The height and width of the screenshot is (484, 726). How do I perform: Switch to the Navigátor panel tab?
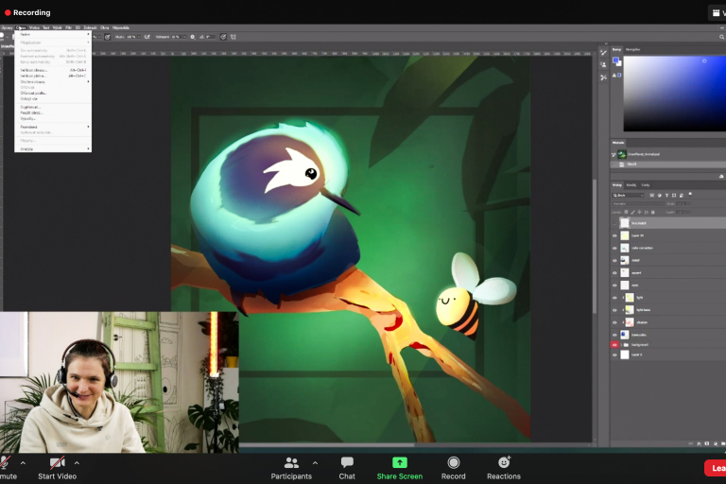click(633, 48)
